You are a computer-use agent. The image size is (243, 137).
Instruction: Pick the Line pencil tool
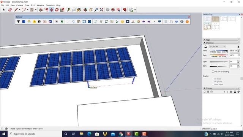(16, 10)
